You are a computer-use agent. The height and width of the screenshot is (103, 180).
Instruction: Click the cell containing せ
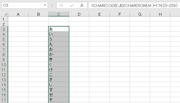point(59,94)
